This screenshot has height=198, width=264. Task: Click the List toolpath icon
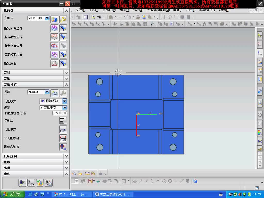pyautogui.click(x=49, y=183)
